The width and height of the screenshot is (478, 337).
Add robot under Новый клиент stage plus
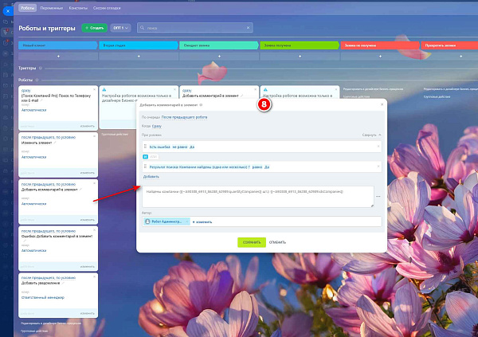pyautogui.click(x=58, y=57)
